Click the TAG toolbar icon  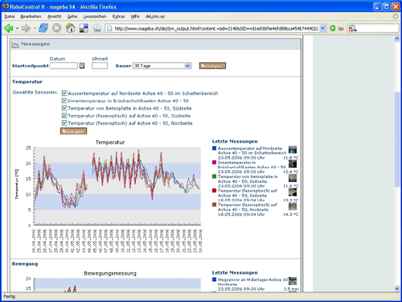pos(97,28)
